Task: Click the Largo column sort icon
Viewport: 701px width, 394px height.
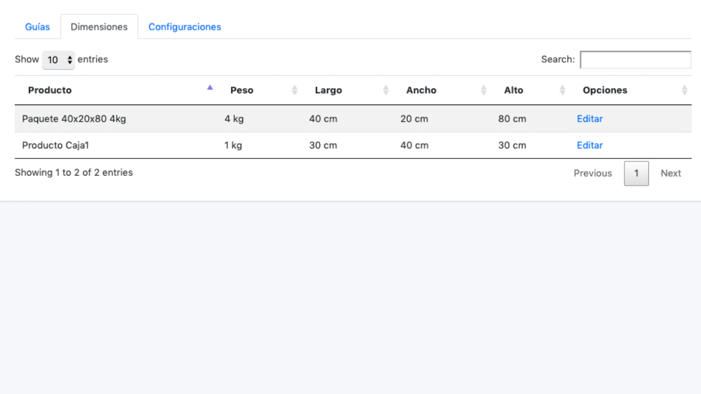Action: coord(386,90)
